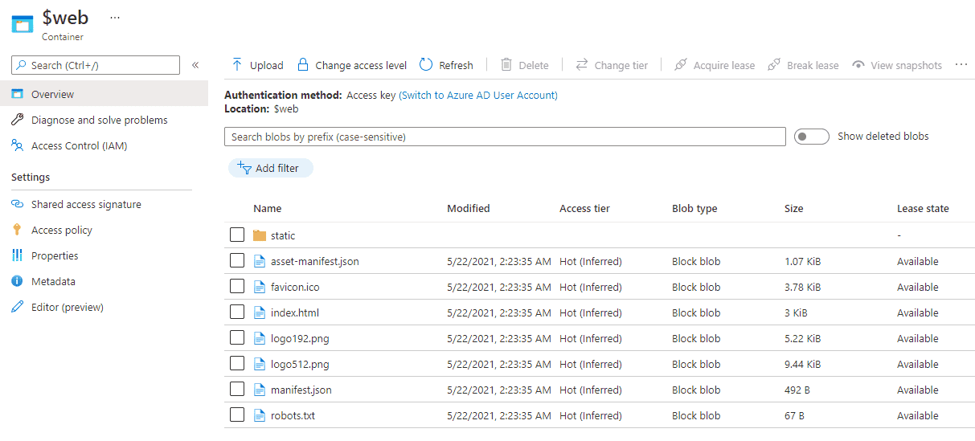The image size is (975, 441).
Task: Sort by the Modified column header
Action: (469, 208)
